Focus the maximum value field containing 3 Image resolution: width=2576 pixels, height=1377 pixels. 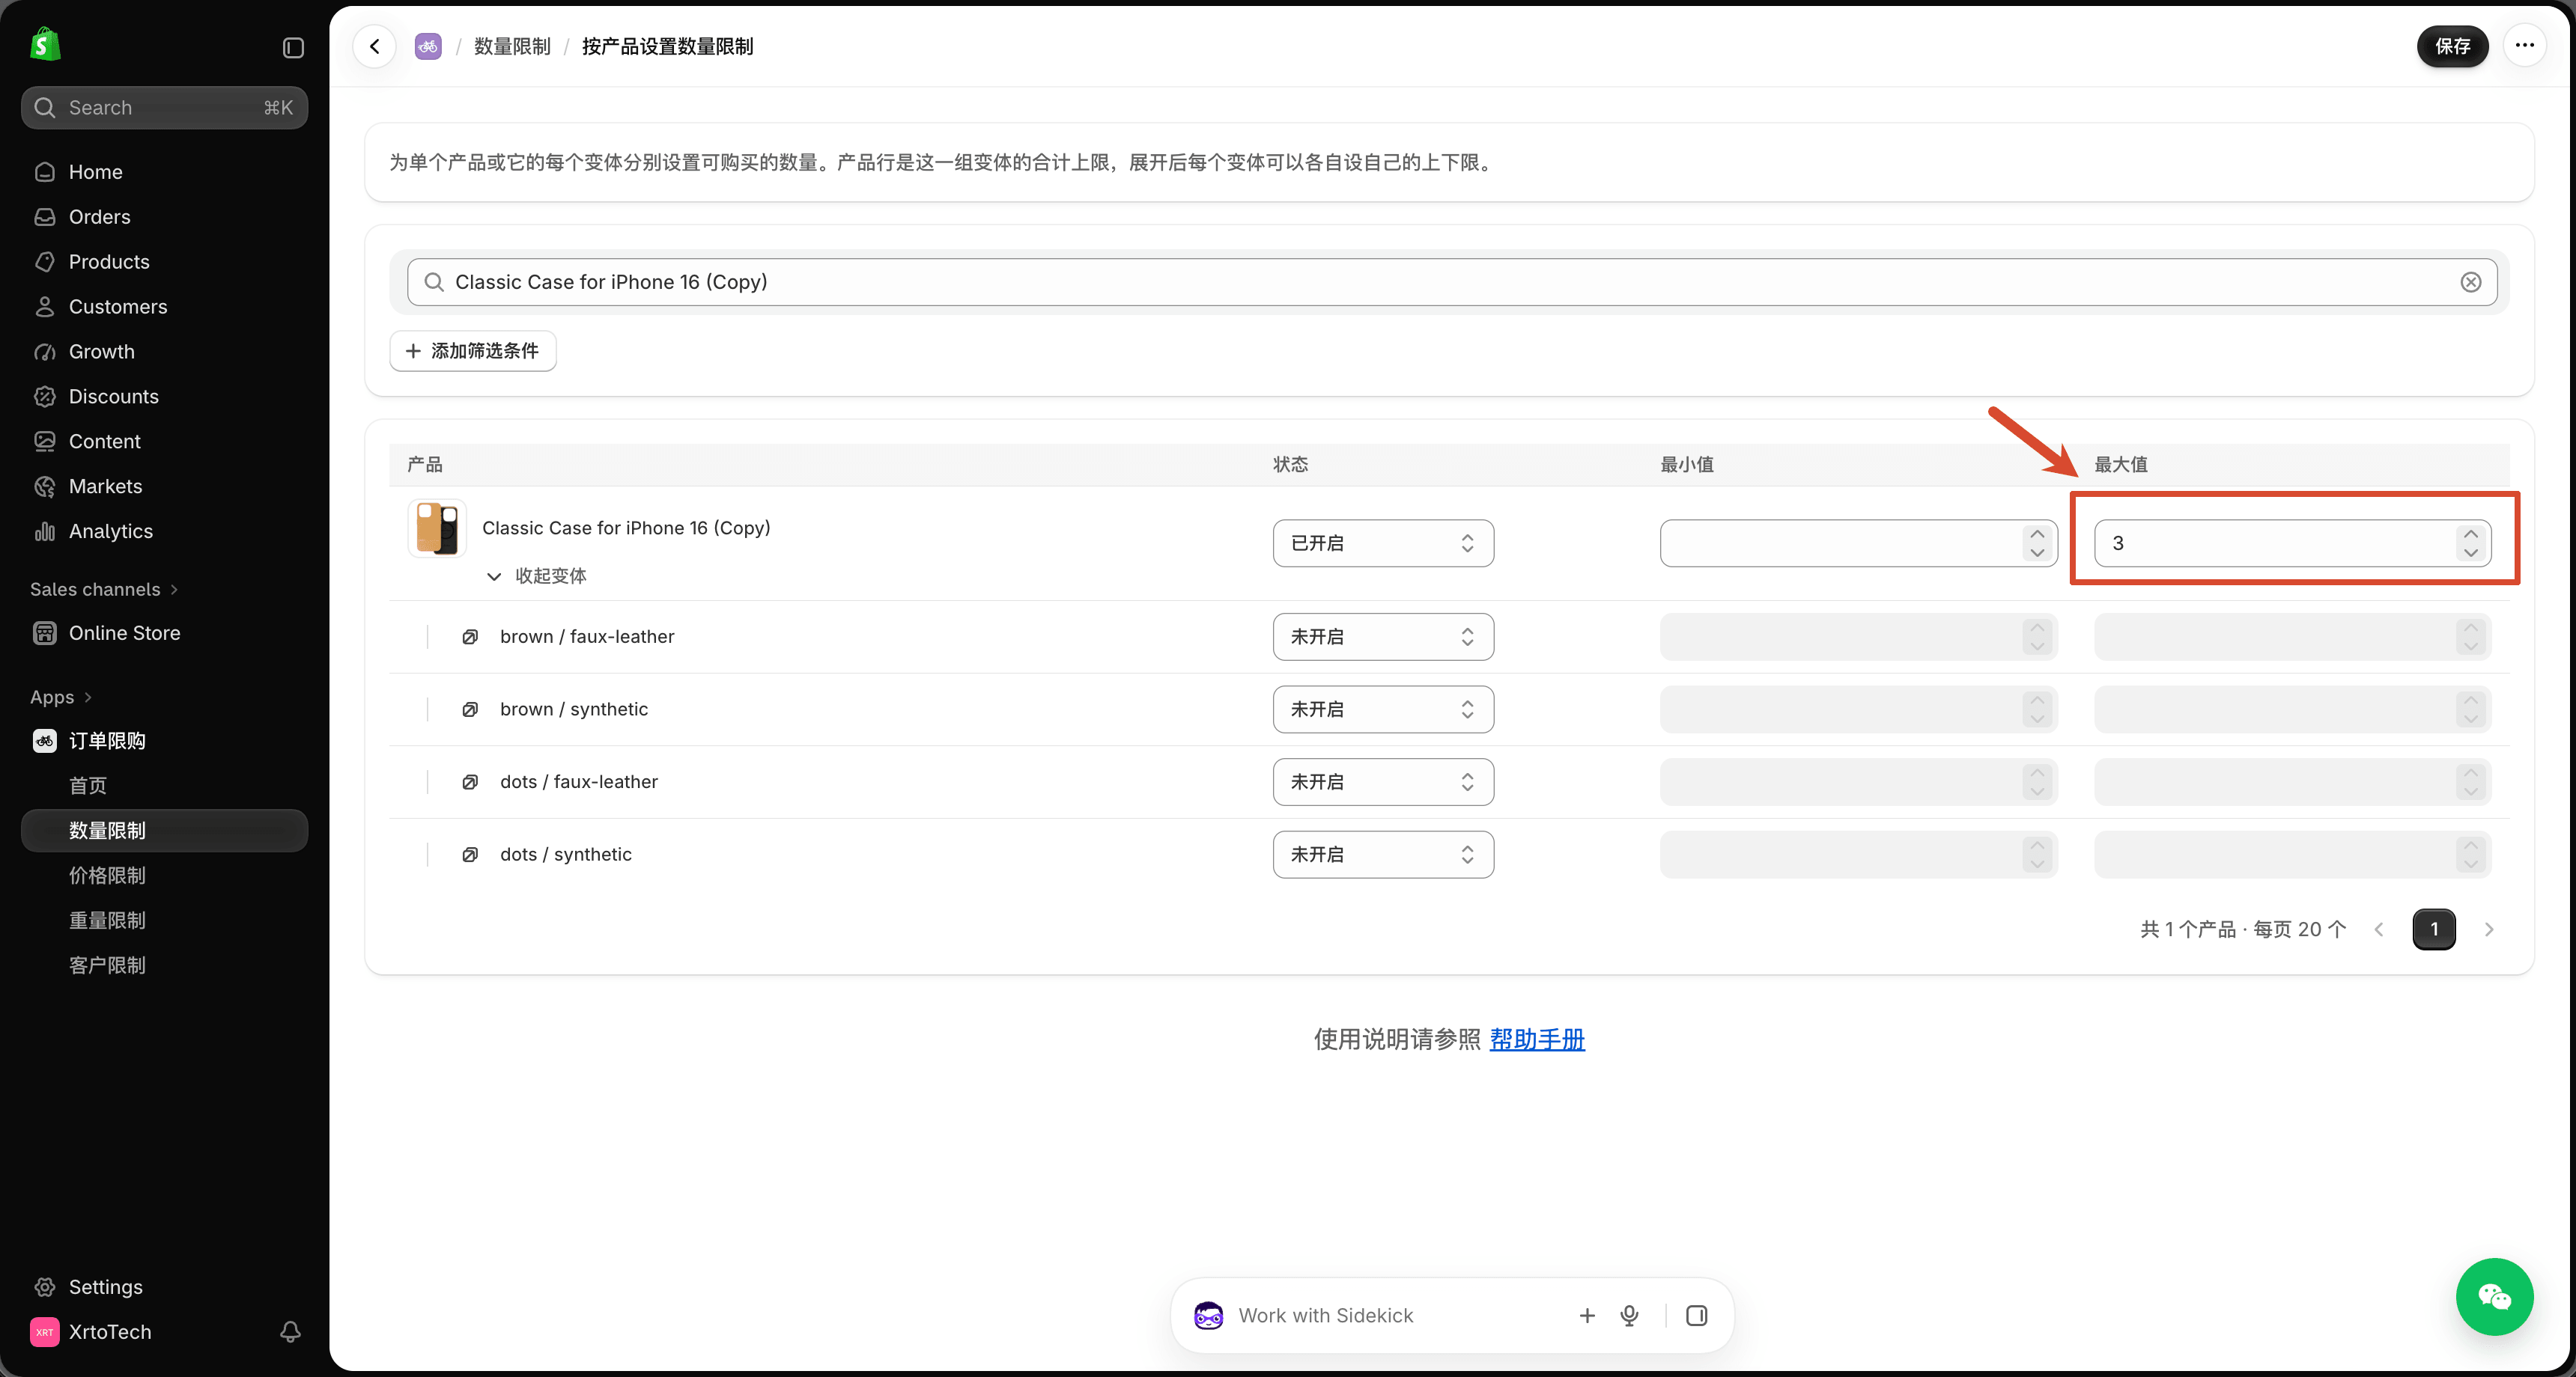pyautogui.click(x=2292, y=543)
